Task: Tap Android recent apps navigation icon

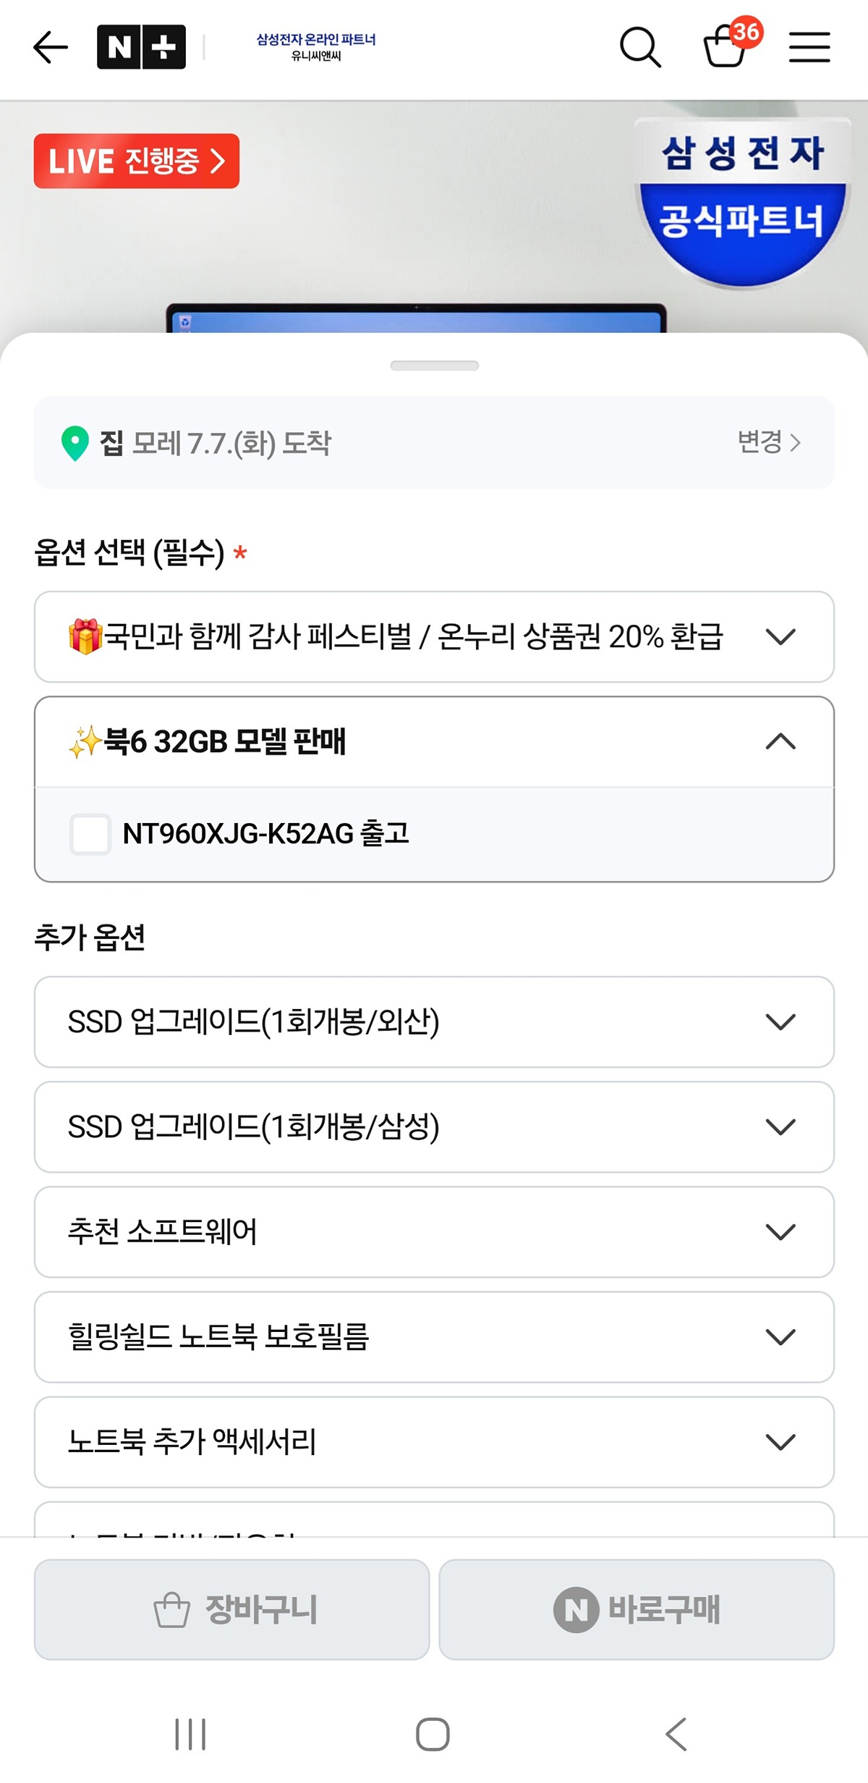Action: pos(190,1734)
